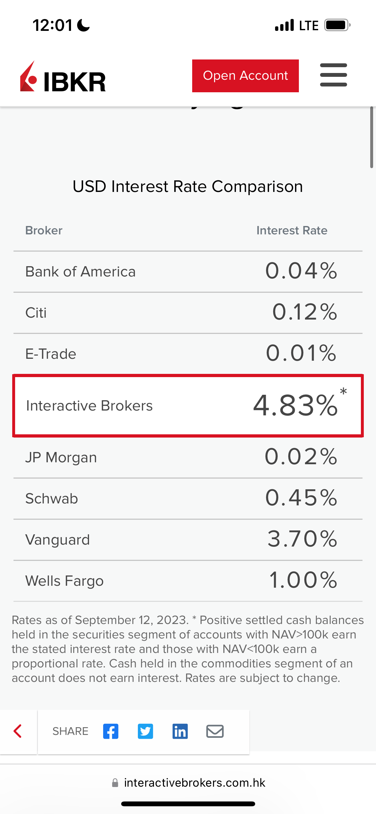Tap the Bank of America row
Image resolution: width=376 pixels, height=814 pixels.
click(188, 272)
